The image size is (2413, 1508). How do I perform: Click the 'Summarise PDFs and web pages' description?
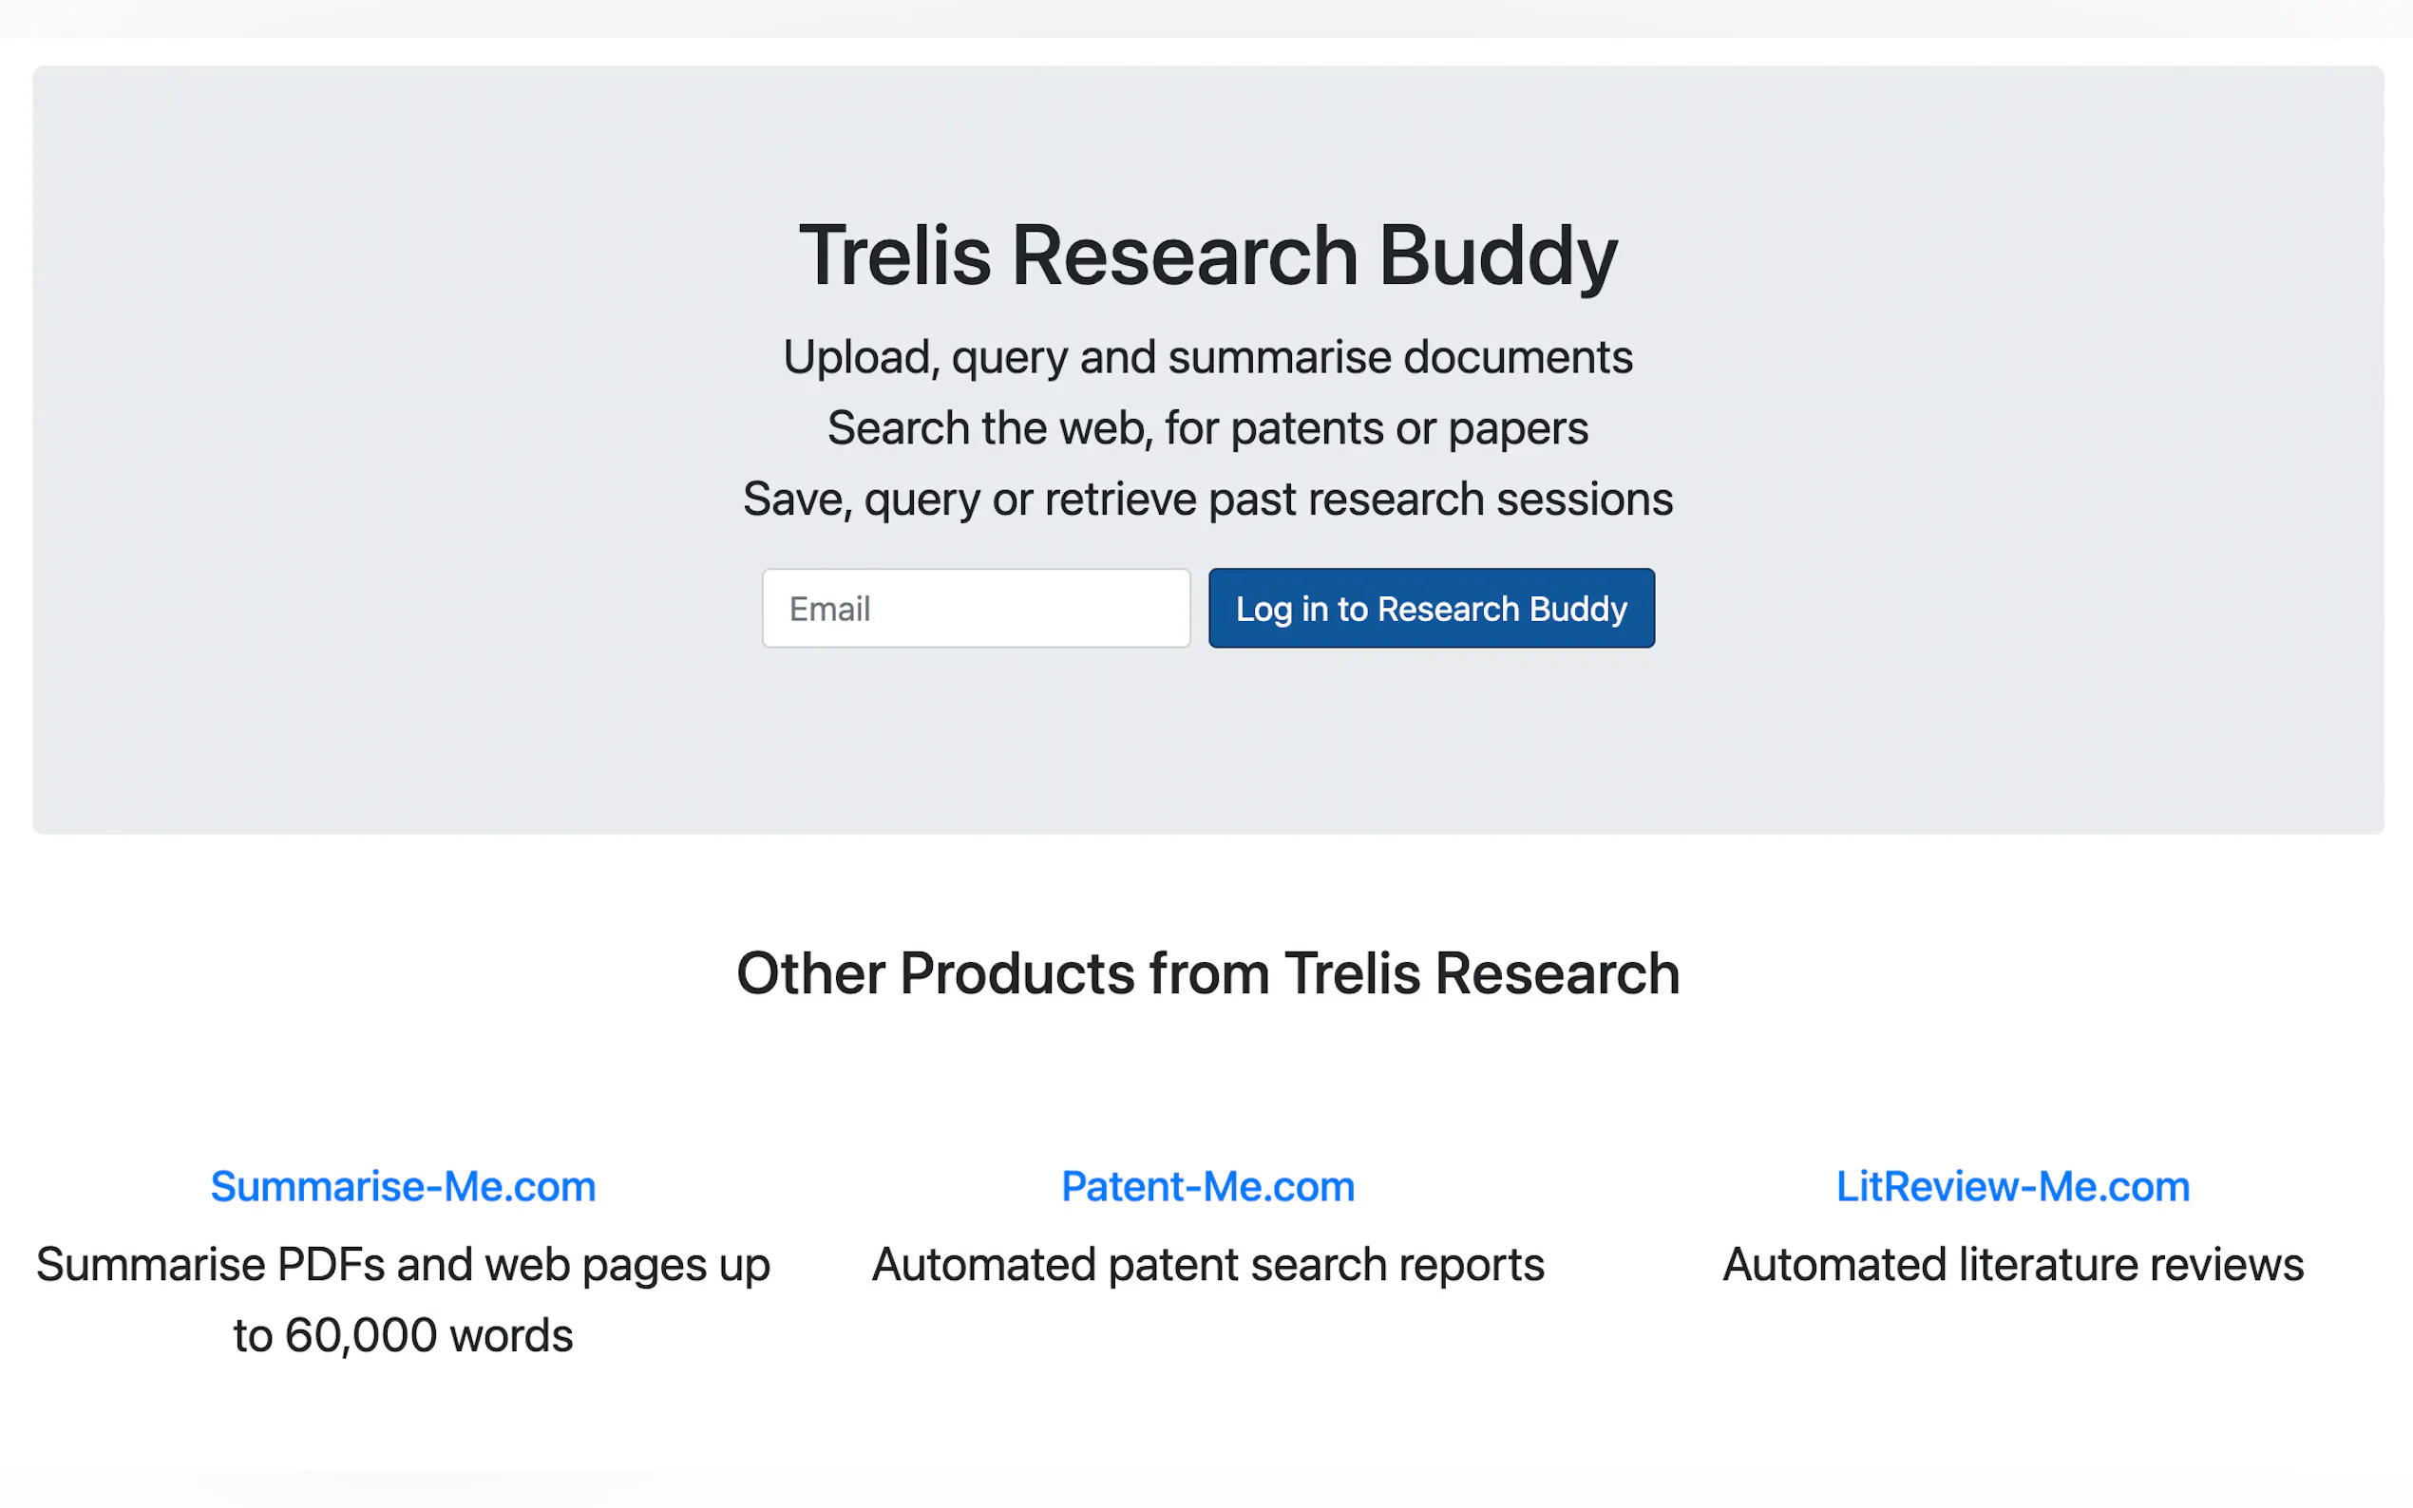(x=403, y=1265)
